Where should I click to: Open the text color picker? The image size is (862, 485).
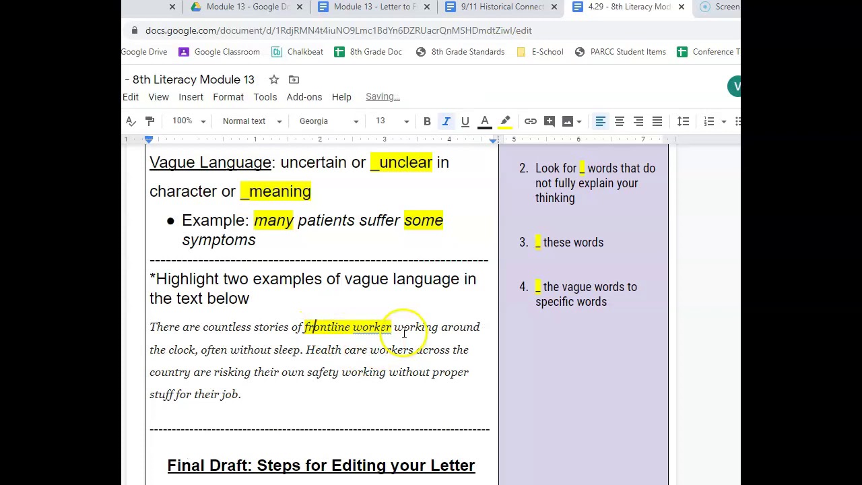(x=484, y=121)
